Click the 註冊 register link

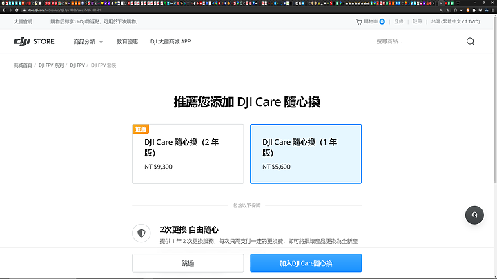[417, 21]
